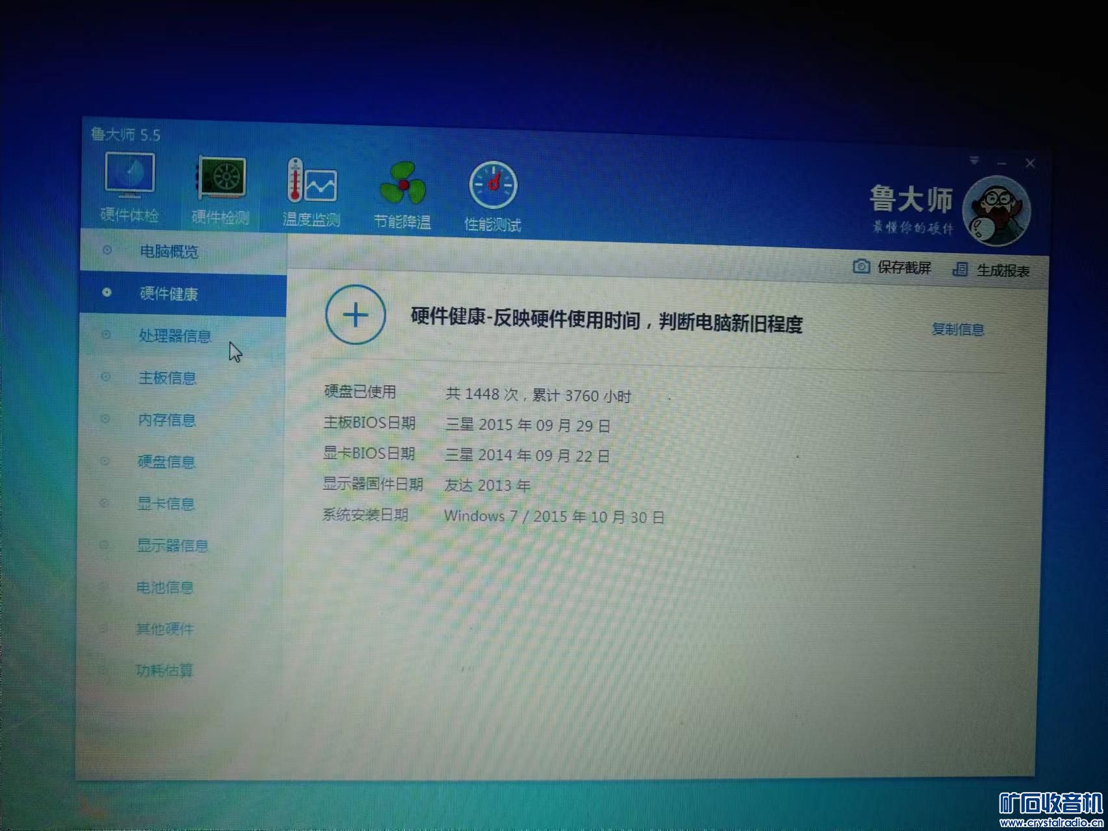Click the value 友达 2013 年
1108x831 pixels.
click(488, 486)
